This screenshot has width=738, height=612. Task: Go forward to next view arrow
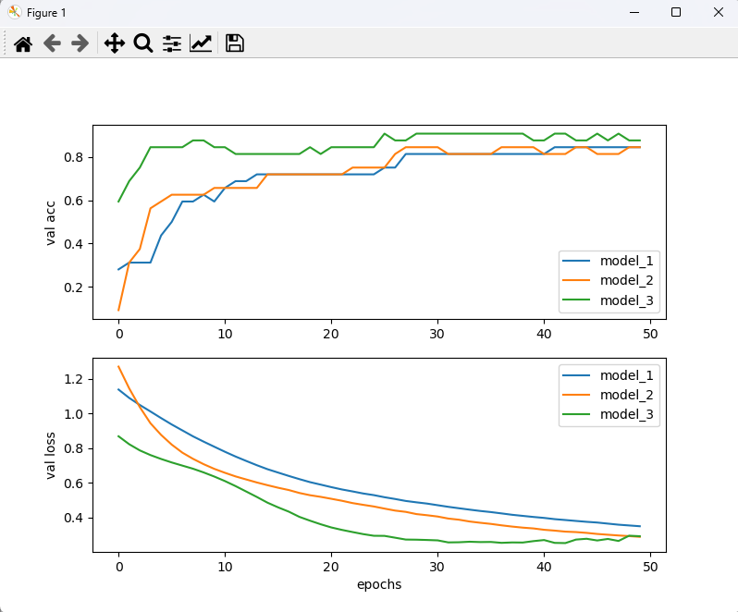[80, 43]
